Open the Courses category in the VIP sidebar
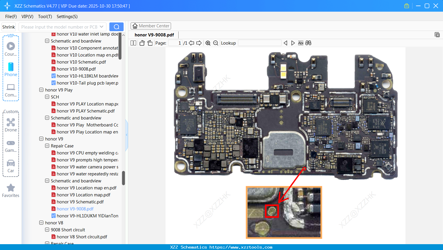 (11, 49)
